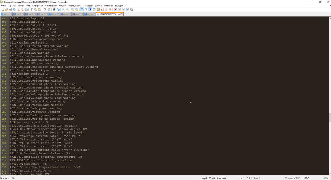Open the Плагины menu
331x180 pixels.
tap(108, 6)
